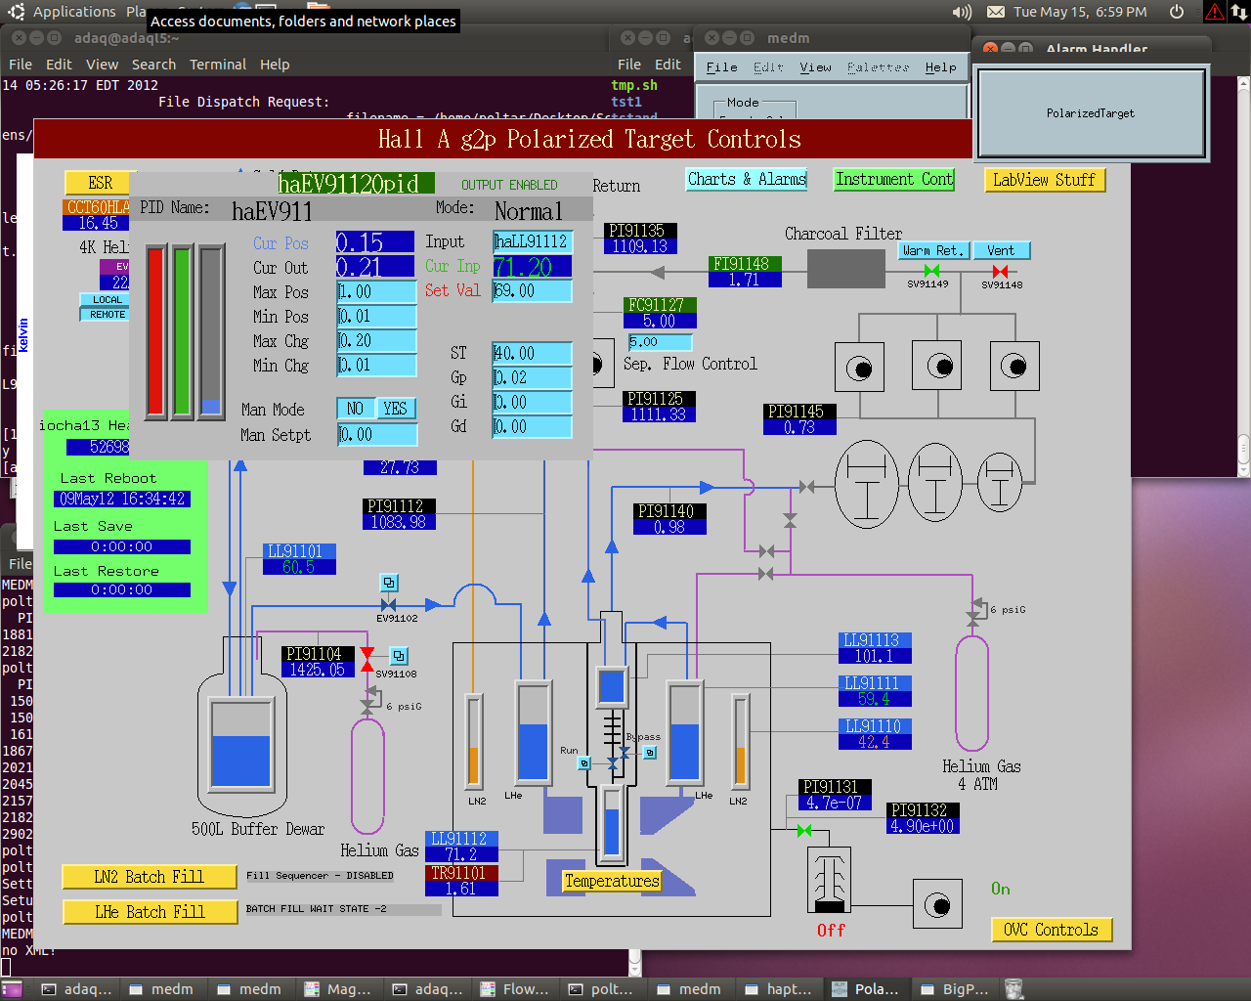
Task: Switch control to LOCAL
Action: click(105, 300)
